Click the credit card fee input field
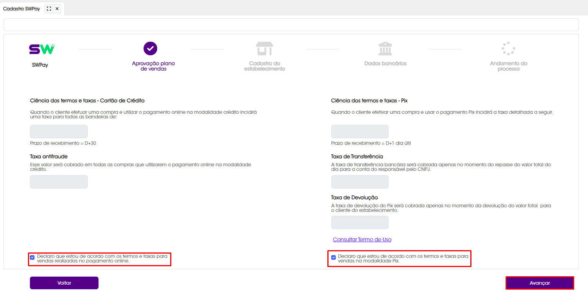The width and height of the screenshot is (588, 295). click(58, 131)
